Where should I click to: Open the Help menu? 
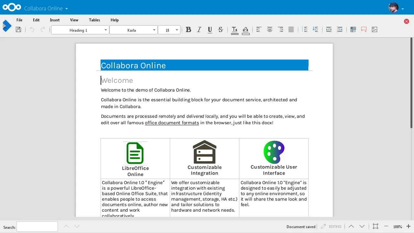tap(114, 20)
